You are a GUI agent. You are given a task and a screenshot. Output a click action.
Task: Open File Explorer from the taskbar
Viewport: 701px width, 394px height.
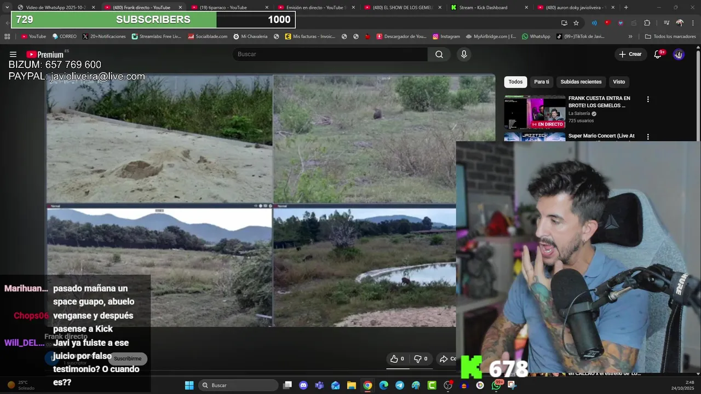(352, 385)
